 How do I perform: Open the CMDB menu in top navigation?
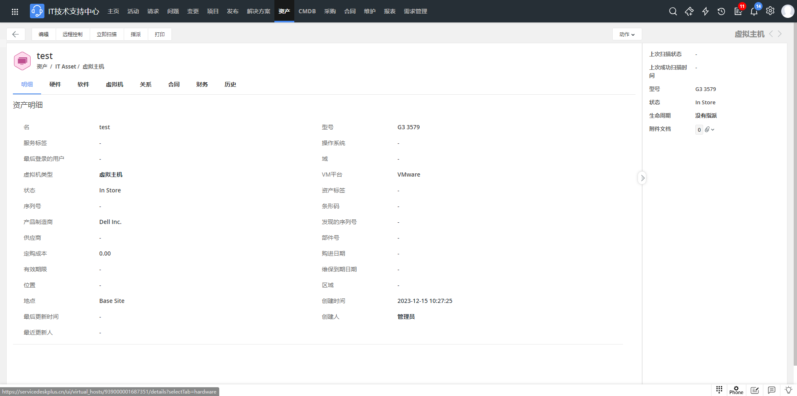307,11
